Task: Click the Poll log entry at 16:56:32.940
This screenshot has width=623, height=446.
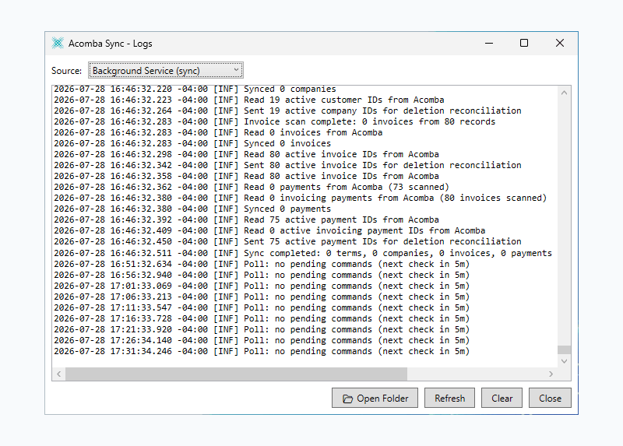Action: tap(262, 275)
